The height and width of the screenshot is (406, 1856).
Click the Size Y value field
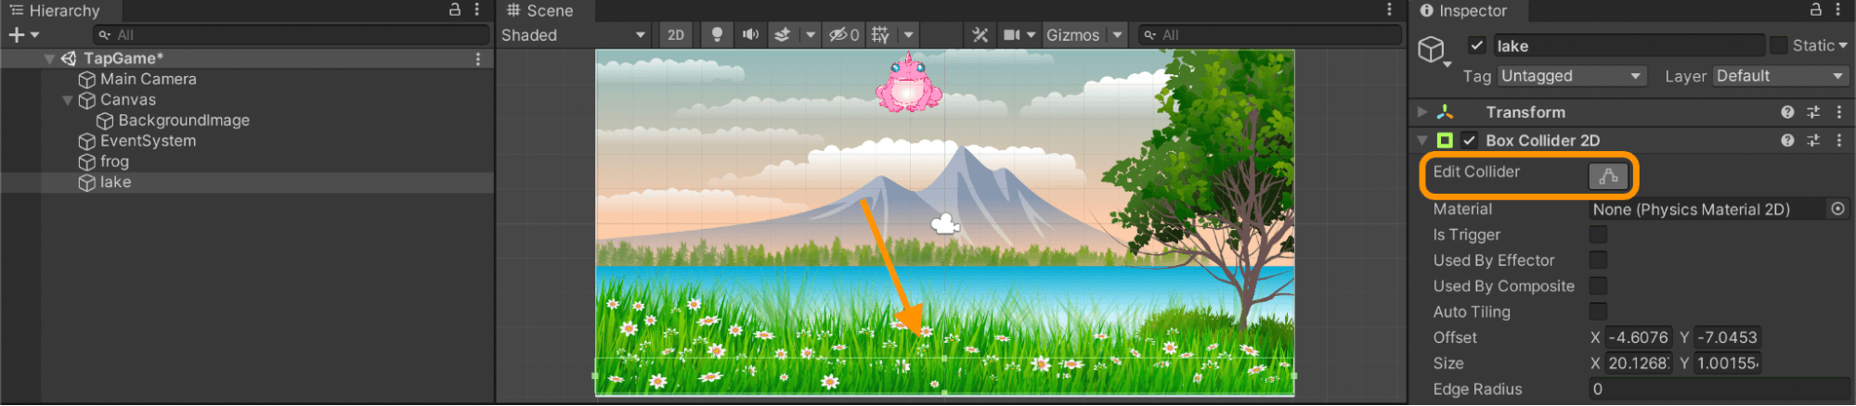[1727, 363]
